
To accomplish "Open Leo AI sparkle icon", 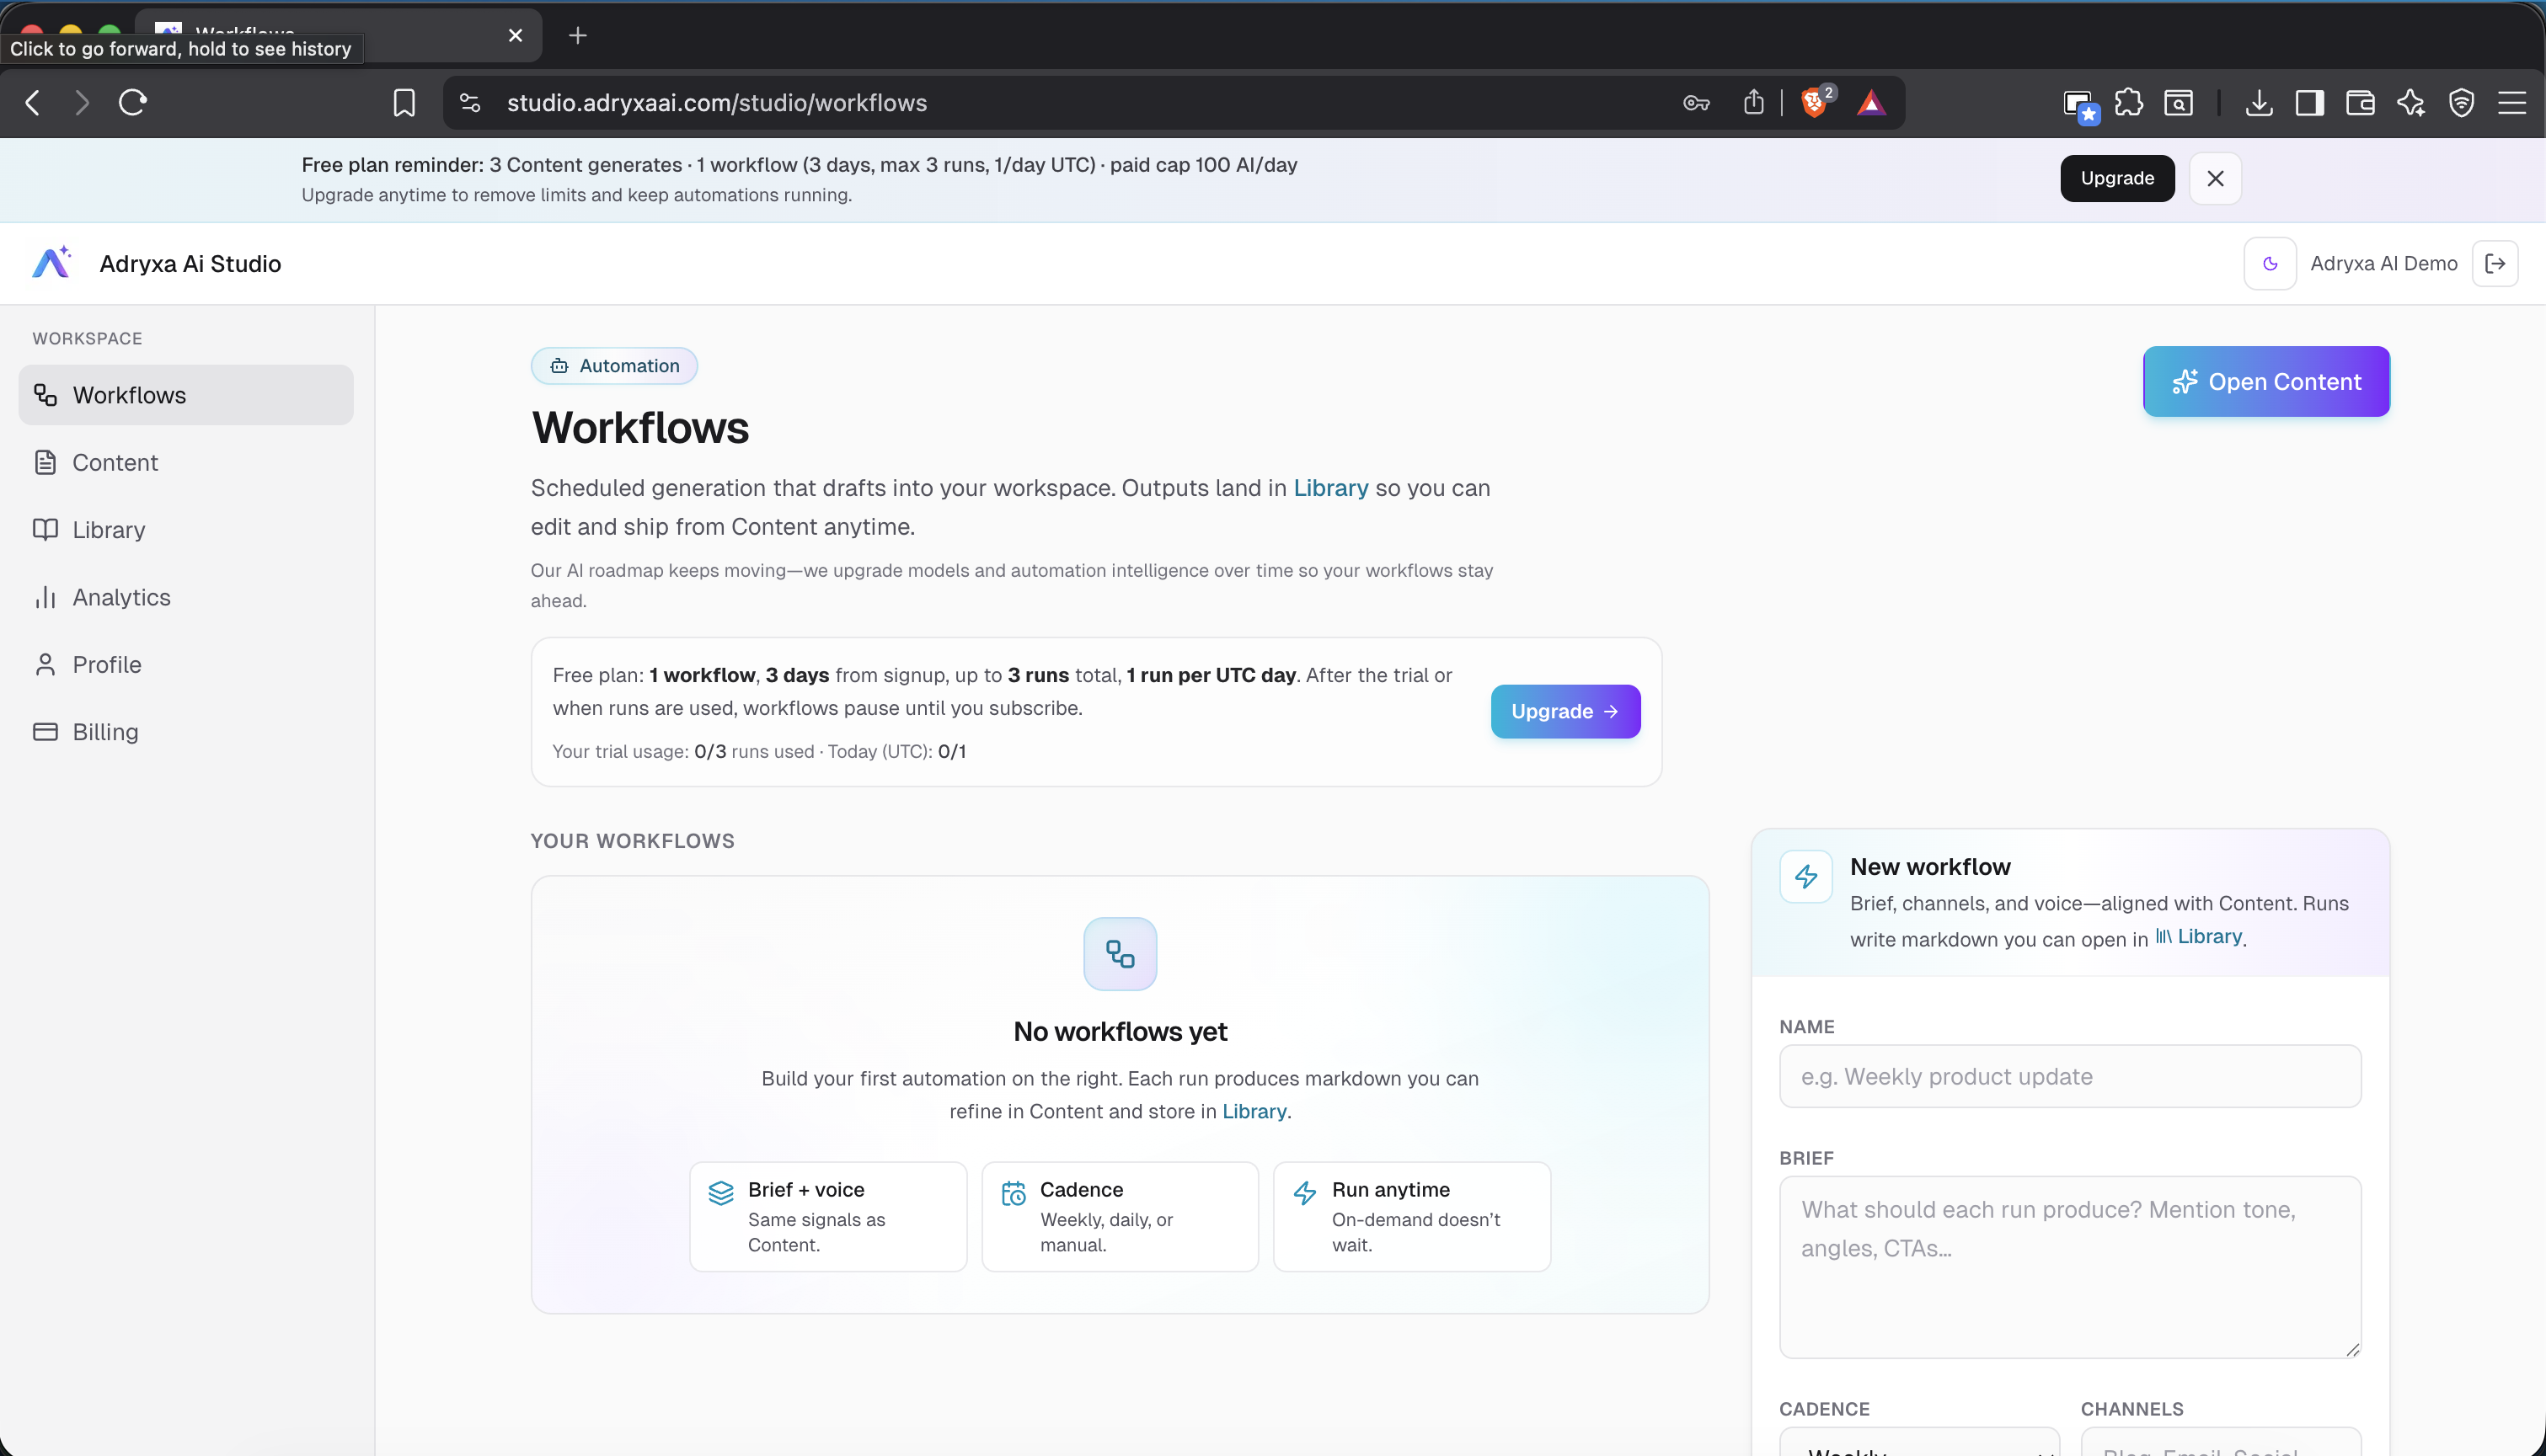I will click(x=2411, y=103).
